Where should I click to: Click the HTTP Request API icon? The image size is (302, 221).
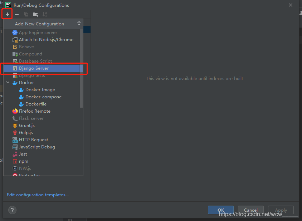pos(15,140)
